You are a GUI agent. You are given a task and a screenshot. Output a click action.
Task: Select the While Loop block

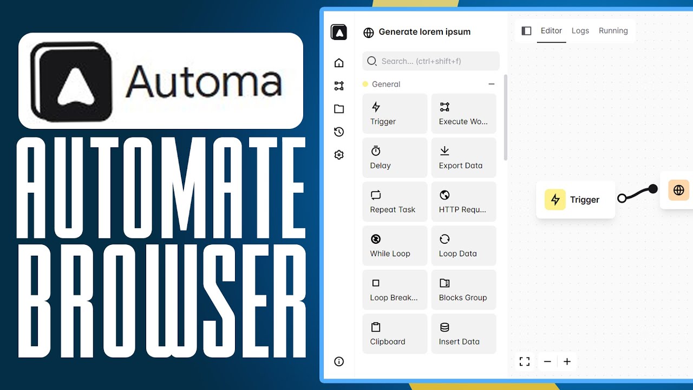pos(395,246)
